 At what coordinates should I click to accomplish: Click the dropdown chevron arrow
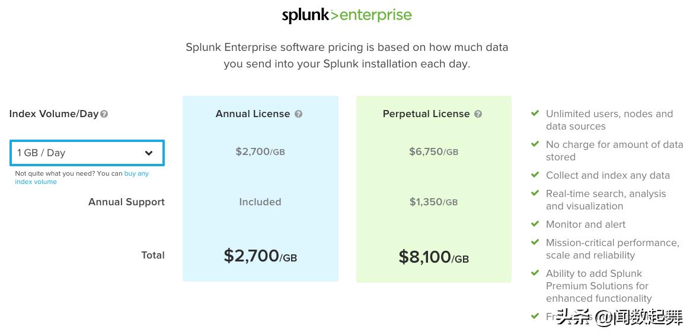coord(149,153)
